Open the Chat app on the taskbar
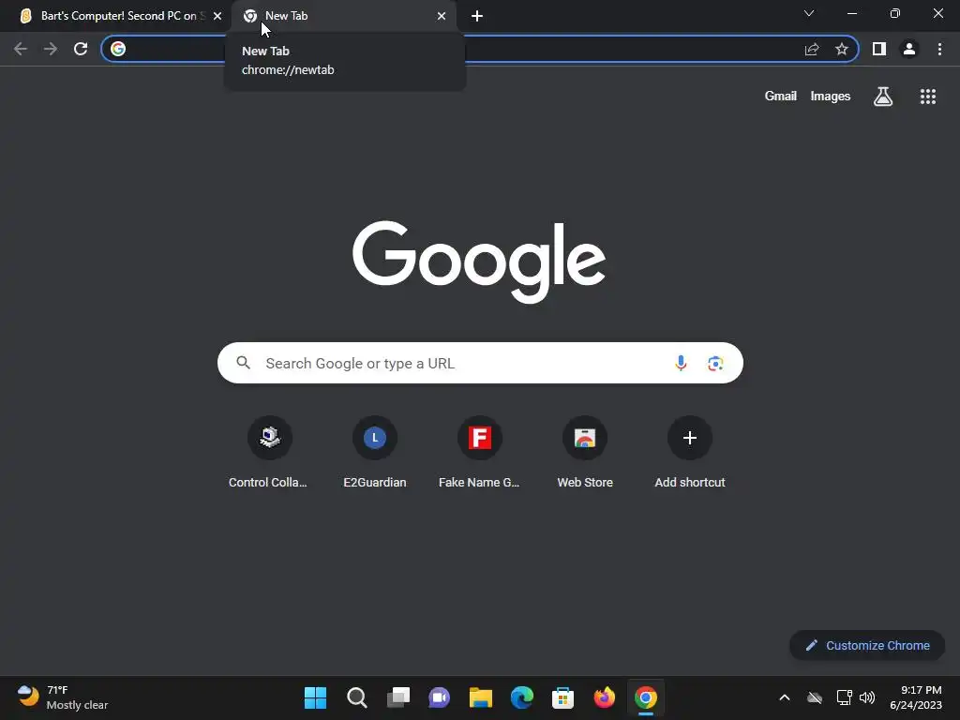This screenshot has height=720, width=960. 439,697
